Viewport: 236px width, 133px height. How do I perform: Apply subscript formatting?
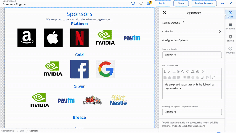click(x=183, y=71)
